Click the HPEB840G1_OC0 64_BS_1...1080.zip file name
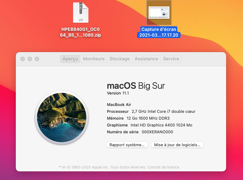Viewport: 243px width, 180px height. tap(81, 32)
